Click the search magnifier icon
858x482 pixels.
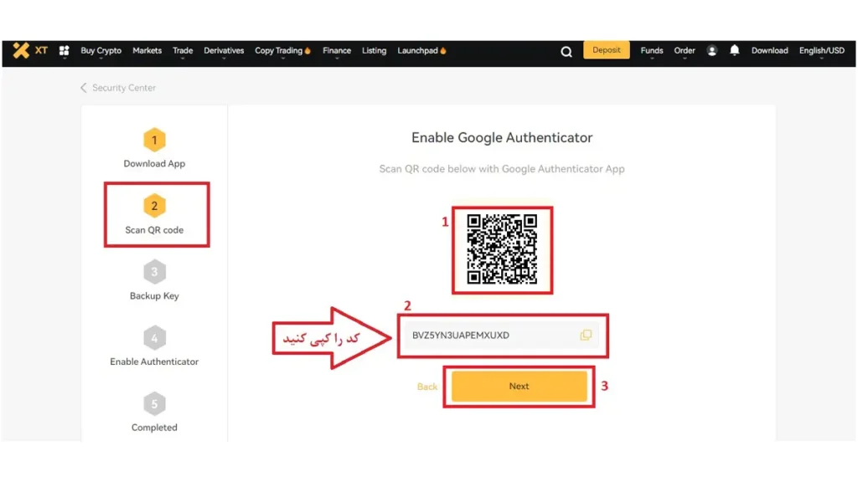566,51
